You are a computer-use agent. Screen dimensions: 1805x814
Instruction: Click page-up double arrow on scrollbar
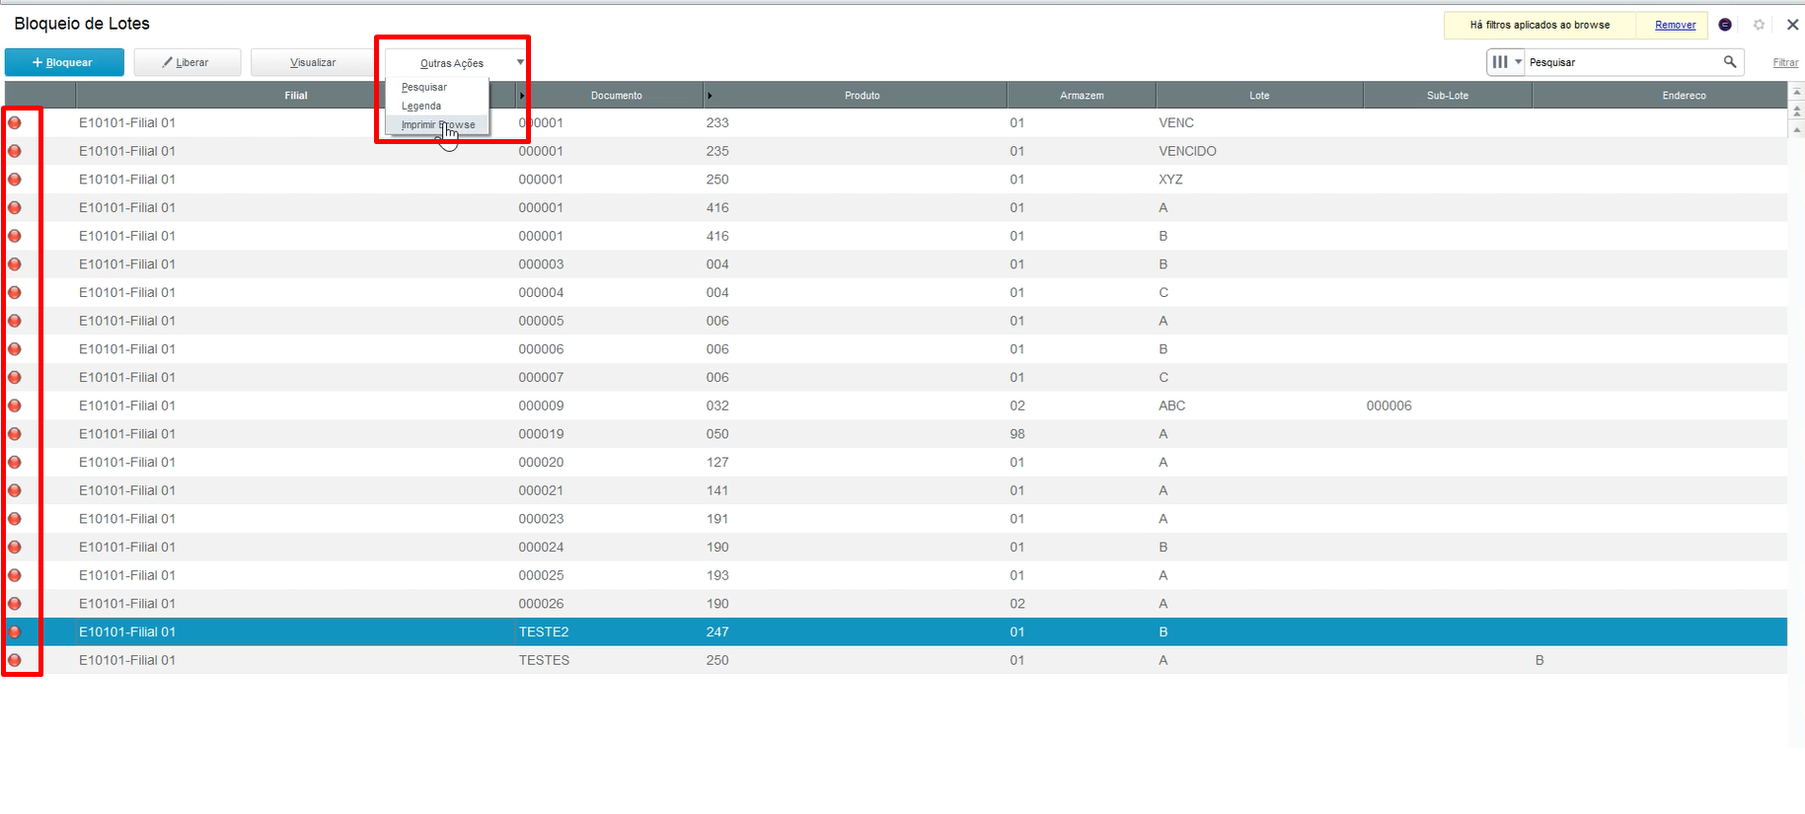pos(1797,111)
